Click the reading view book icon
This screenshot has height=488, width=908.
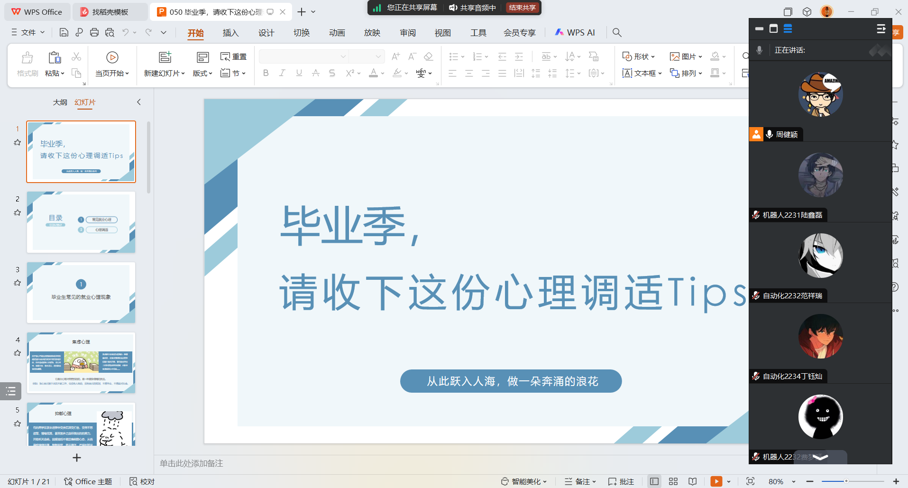click(x=693, y=481)
